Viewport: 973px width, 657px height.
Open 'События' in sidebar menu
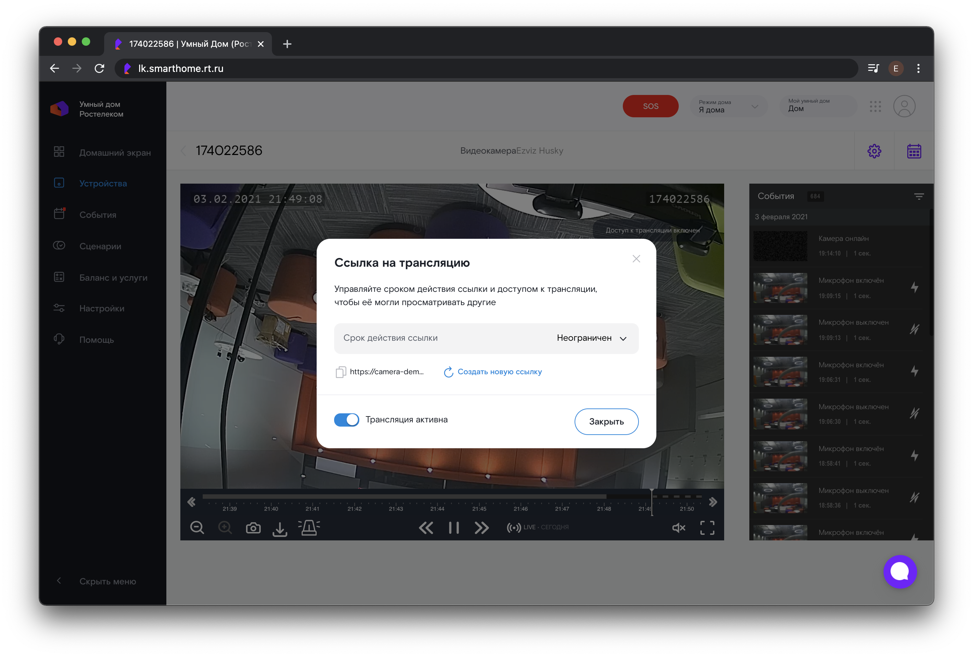click(x=98, y=215)
